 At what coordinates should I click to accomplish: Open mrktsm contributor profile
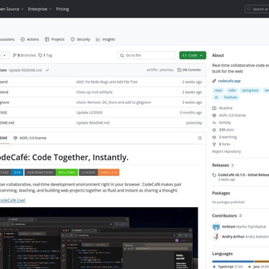point(244,227)
